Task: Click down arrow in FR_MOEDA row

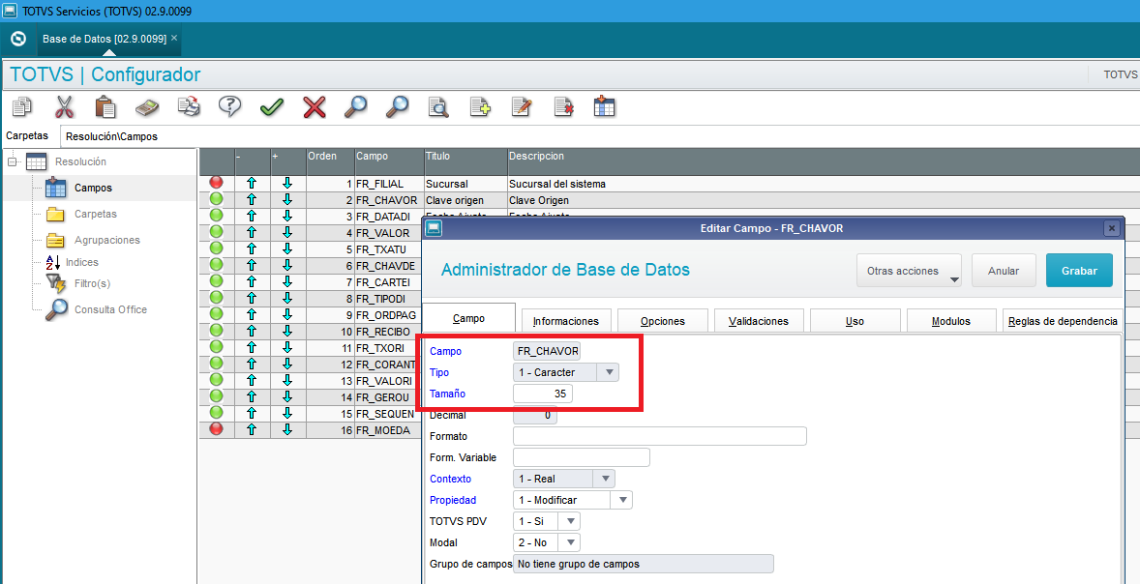Action: point(287,429)
